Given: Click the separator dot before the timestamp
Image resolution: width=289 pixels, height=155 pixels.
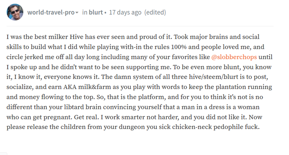Looking at the screenshot, I should pyautogui.click(x=105, y=13).
